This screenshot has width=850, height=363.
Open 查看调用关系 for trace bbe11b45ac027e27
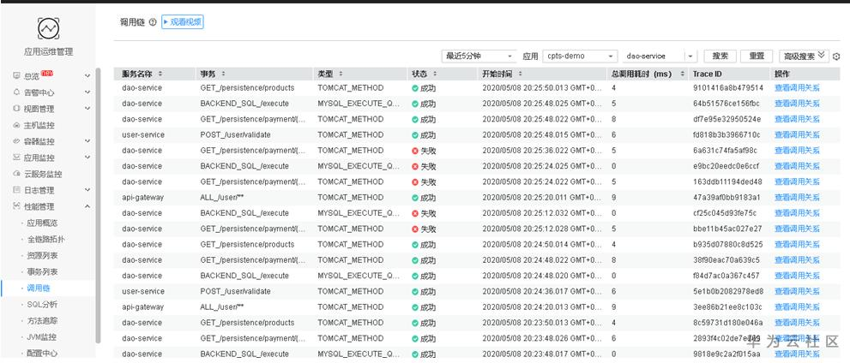coord(797,229)
